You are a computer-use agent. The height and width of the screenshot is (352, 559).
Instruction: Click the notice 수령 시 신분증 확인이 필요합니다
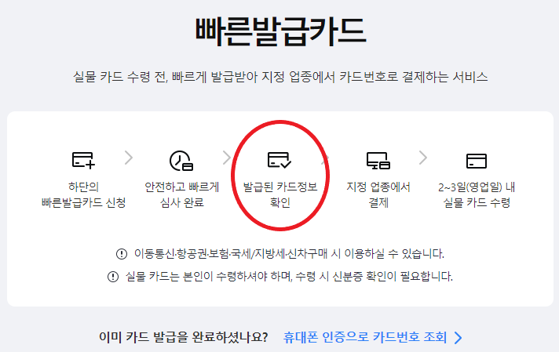coord(374,277)
